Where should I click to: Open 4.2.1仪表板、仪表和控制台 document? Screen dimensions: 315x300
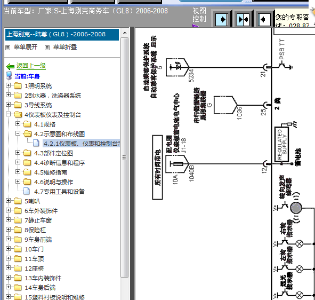(x=82, y=144)
